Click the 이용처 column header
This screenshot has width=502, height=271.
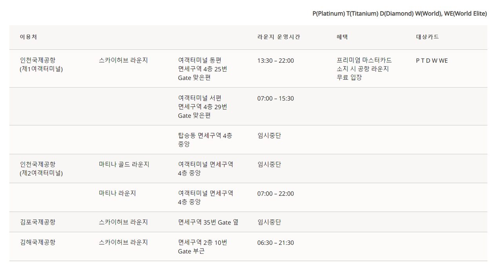pos(28,37)
